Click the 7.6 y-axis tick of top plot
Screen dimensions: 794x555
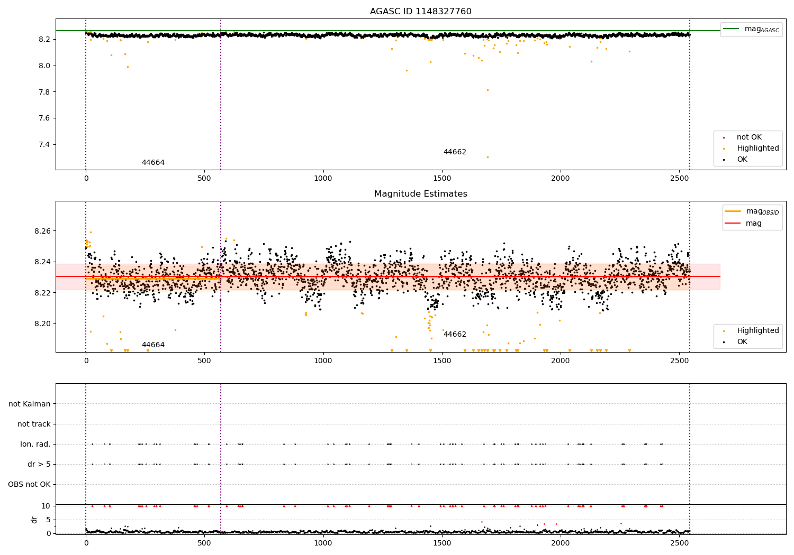[45, 118]
